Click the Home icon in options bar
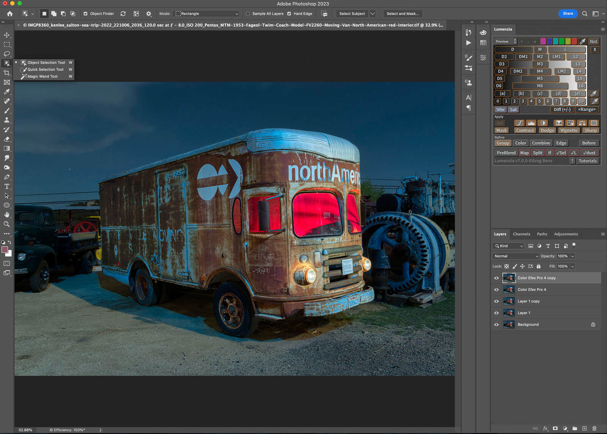The height and width of the screenshot is (434, 607). (x=10, y=14)
